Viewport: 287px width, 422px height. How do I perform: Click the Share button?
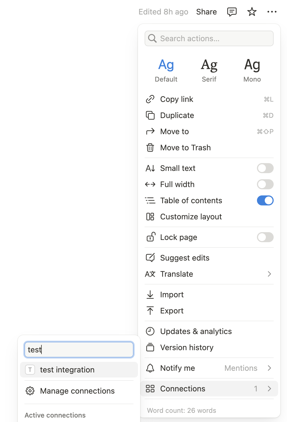[206, 12]
